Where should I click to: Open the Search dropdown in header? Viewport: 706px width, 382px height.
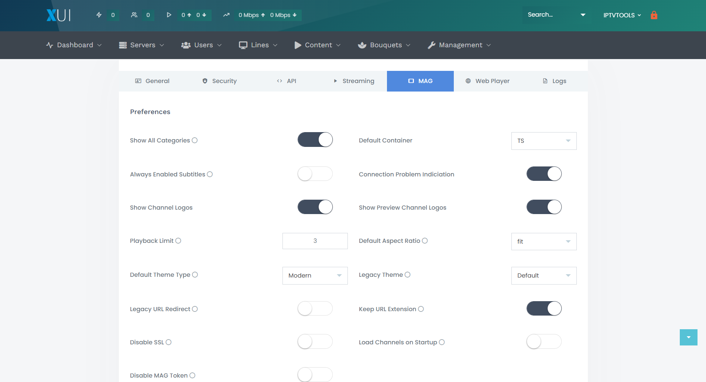click(556, 15)
